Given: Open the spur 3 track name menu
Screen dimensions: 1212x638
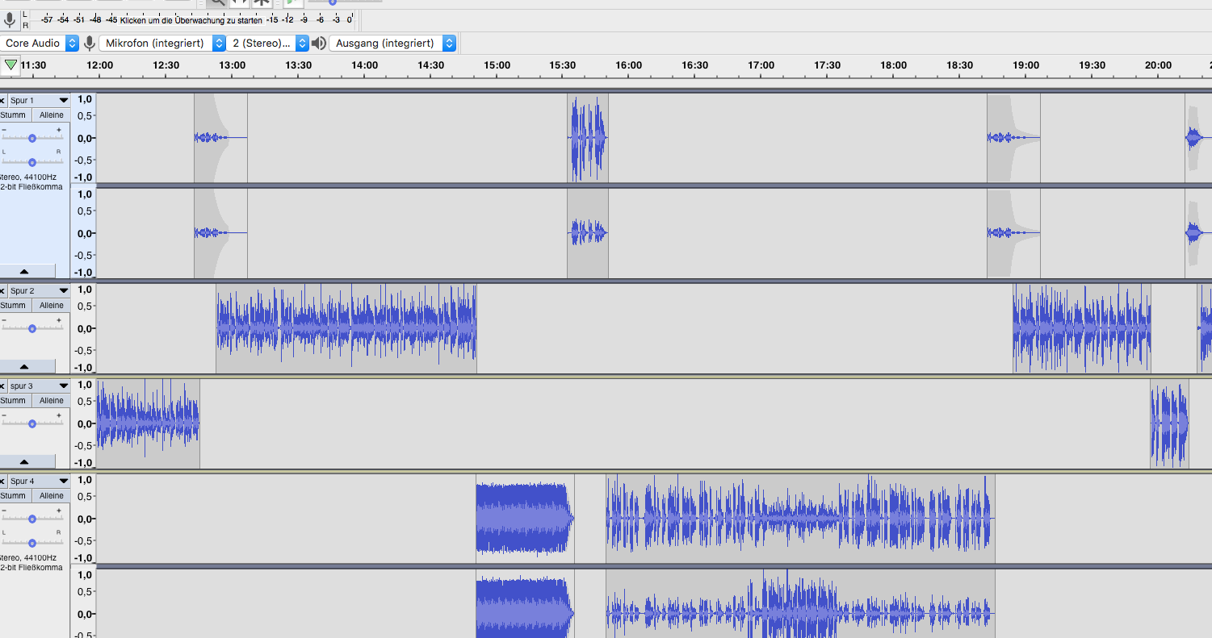Looking at the screenshot, I should 39,386.
